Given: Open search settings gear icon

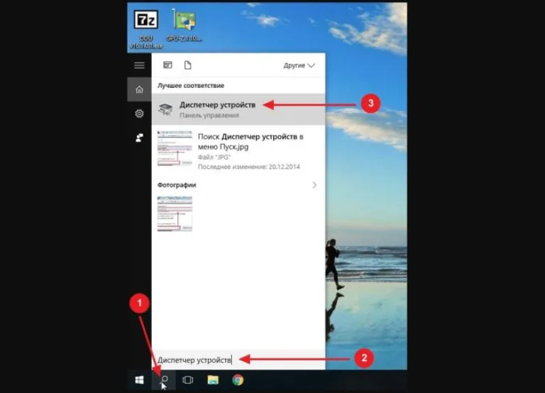Looking at the screenshot, I should click(x=139, y=114).
